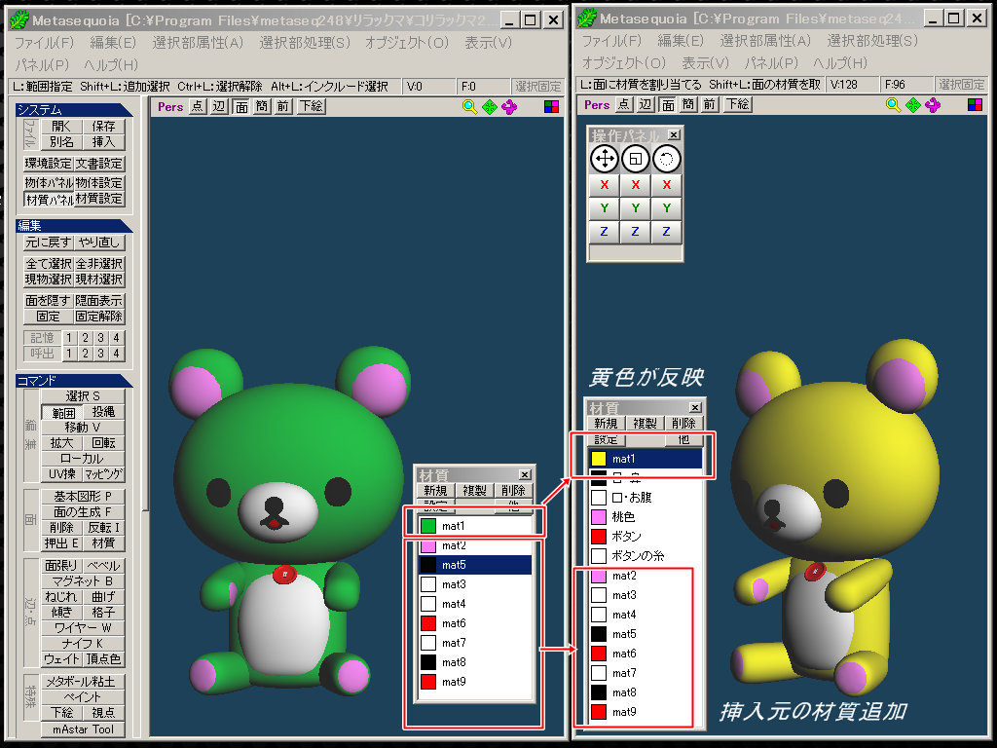Select the メタボール粘土 command
This screenshot has height=748, width=997.
point(83,682)
